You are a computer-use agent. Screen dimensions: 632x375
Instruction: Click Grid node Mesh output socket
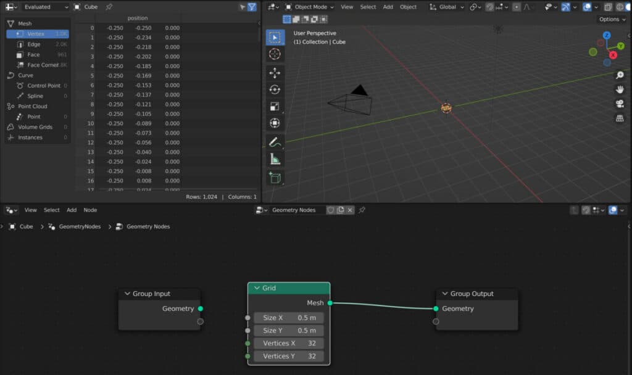point(330,303)
